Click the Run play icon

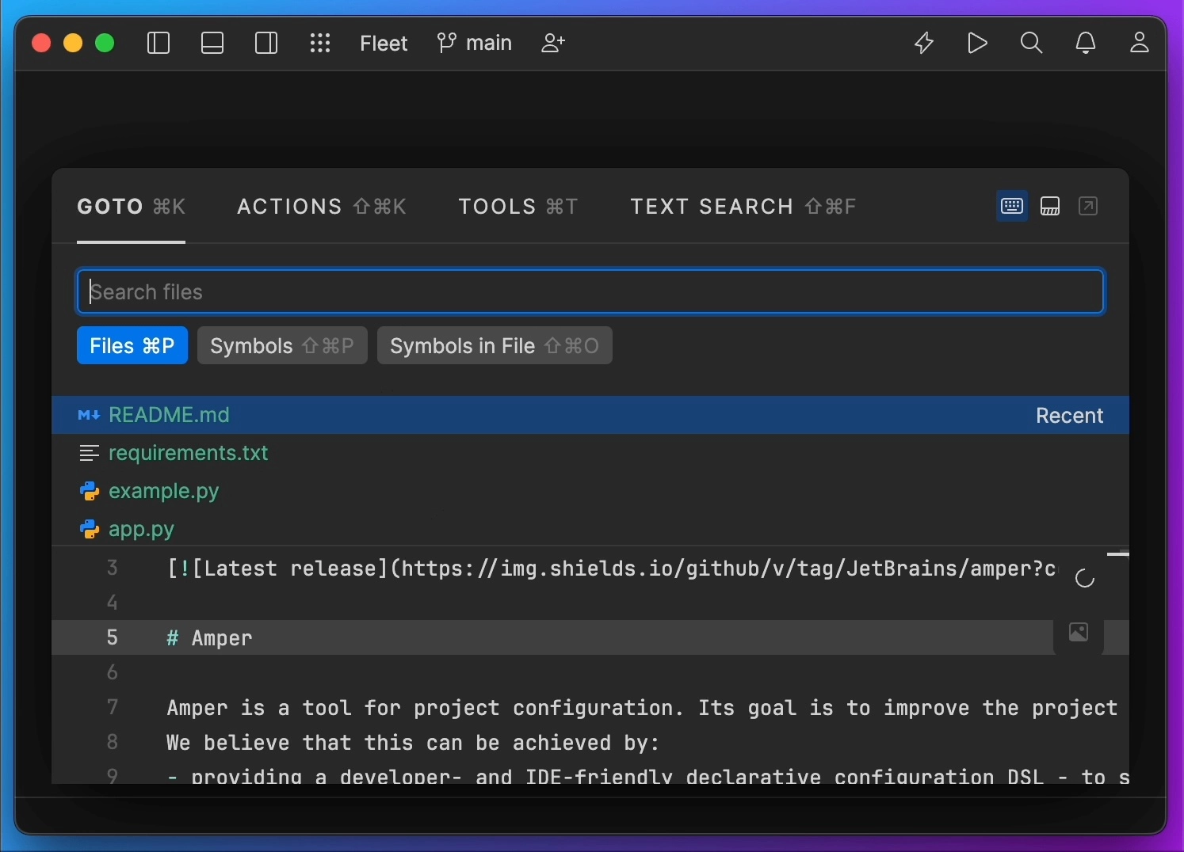point(978,43)
